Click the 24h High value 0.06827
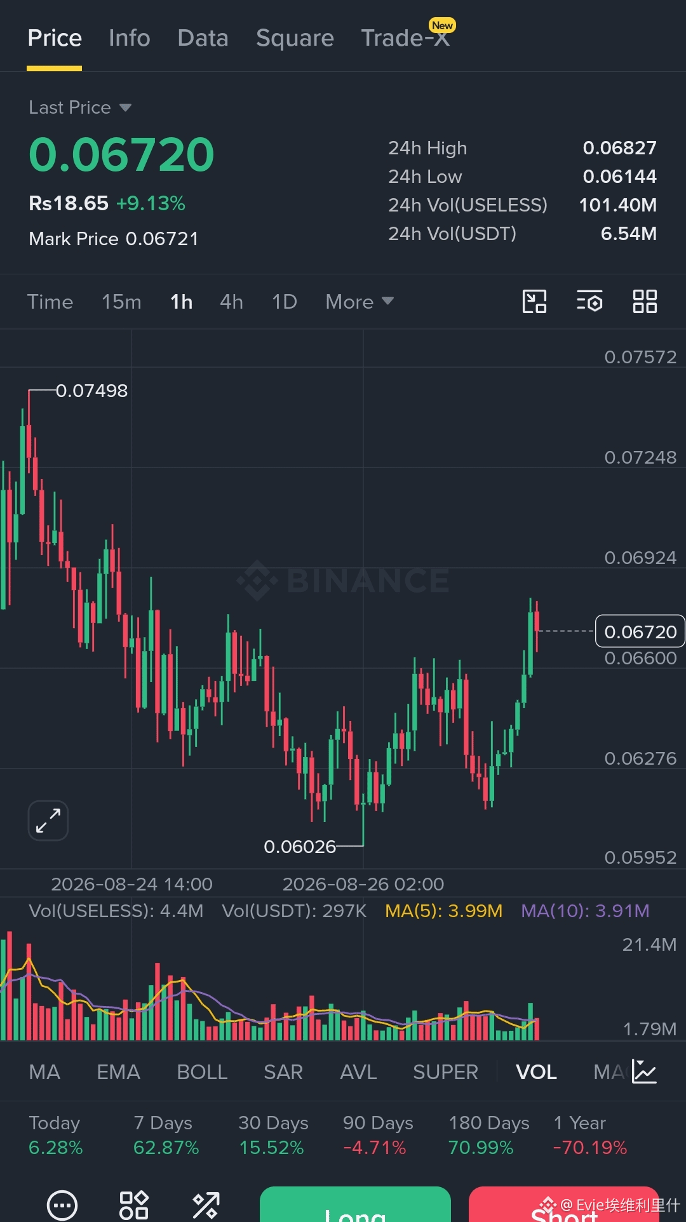The image size is (686, 1222). click(x=620, y=148)
